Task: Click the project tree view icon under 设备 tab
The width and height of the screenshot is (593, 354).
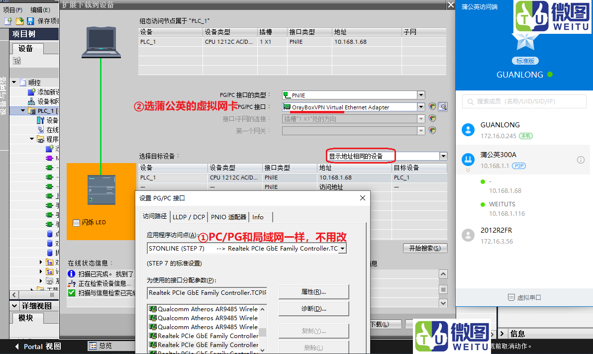Action: click(16, 61)
